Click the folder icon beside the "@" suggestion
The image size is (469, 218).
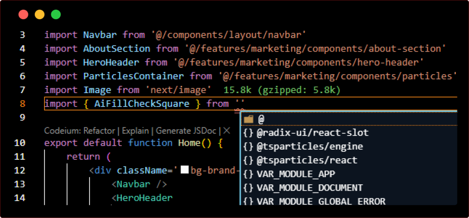pyautogui.click(x=249, y=119)
